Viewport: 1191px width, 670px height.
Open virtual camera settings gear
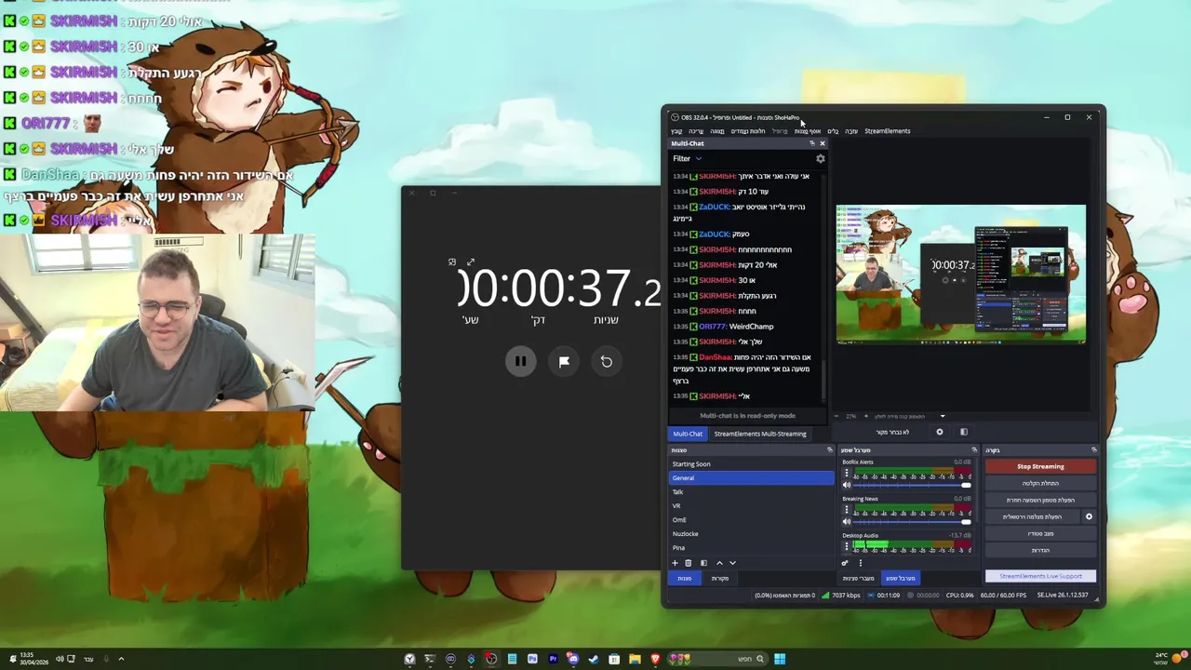[1089, 516]
